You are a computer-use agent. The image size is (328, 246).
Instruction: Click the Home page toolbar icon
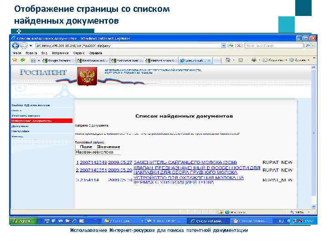228,60
